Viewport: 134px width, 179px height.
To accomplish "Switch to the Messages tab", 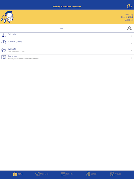I will [42, 174].
